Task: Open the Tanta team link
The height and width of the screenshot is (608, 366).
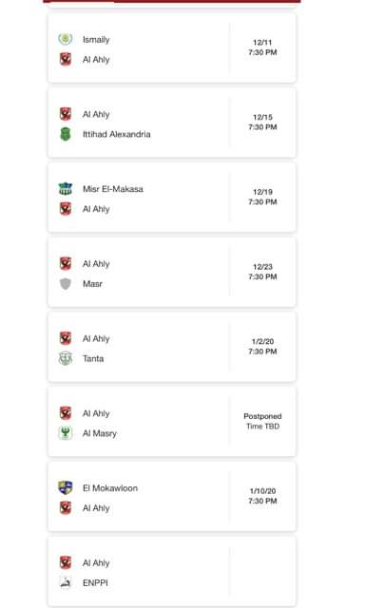Action: [93, 358]
